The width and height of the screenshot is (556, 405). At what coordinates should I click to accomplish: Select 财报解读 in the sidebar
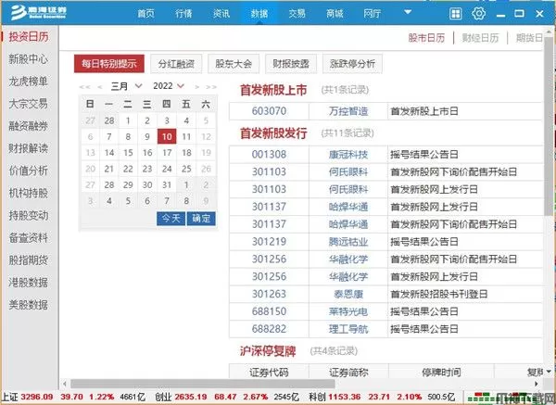tap(29, 148)
